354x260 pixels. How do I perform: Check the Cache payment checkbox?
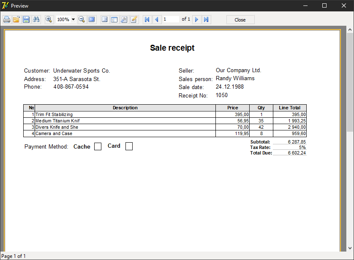tap(98, 146)
